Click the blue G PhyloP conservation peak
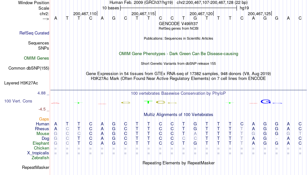This screenshot has height=175, width=307. click(266, 102)
